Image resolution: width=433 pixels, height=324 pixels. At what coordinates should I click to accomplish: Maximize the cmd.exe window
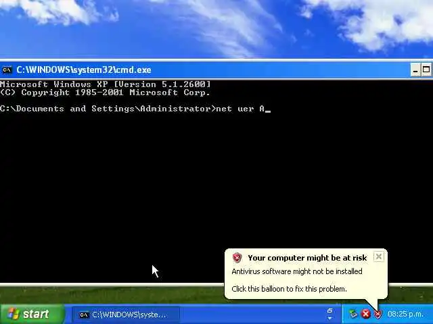coord(426,70)
